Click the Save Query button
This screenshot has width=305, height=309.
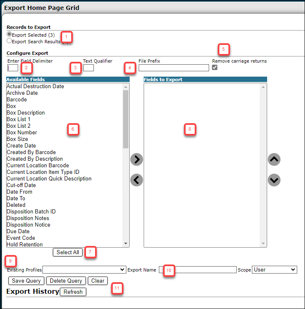tap(26, 281)
